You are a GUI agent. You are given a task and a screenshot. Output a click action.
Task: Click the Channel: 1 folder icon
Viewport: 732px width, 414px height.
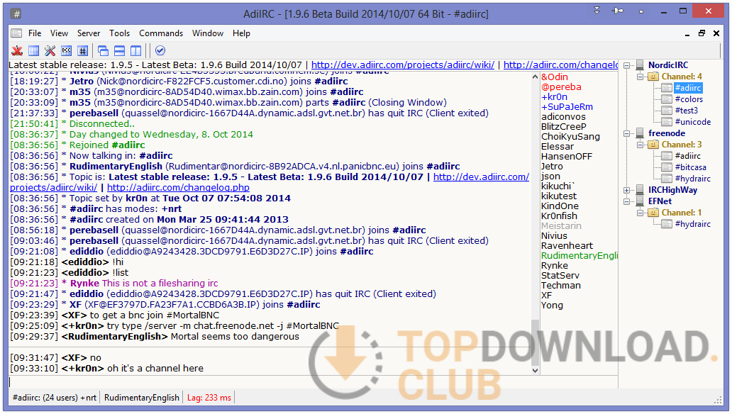[x=653, y=213]
